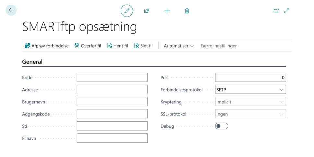Image resolution: width=314 pixels, height=157 pixels.
Task: Open page in new window icon
Action: click(x=276, y=11)
